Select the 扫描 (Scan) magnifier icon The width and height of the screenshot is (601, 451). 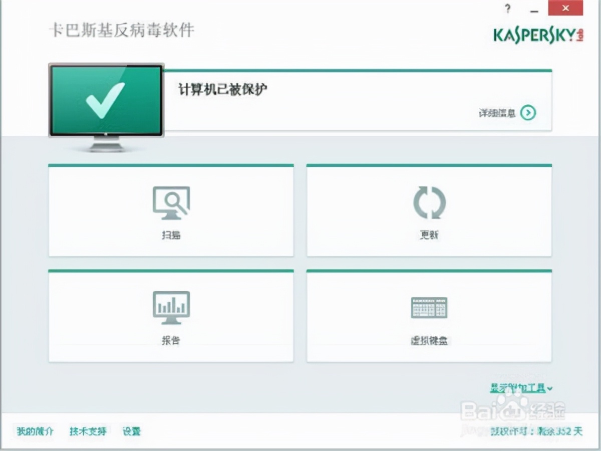click(x=171, y=203)
